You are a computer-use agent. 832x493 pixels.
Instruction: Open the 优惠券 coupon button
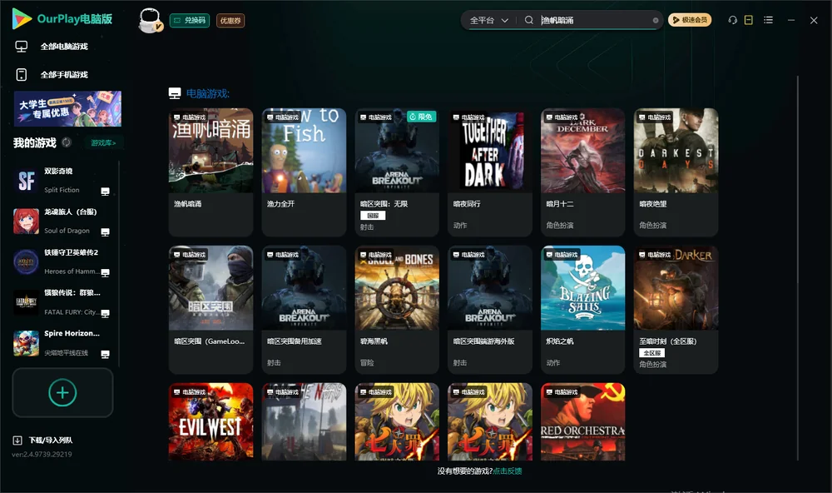click(x=230, y=21)
